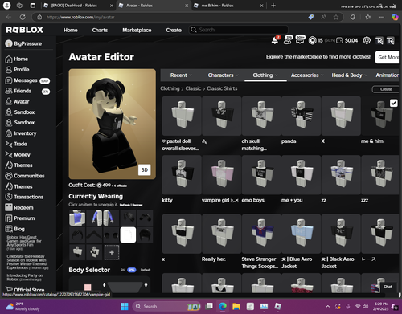Click the Clothing breadcrumb link

[170, 88]
